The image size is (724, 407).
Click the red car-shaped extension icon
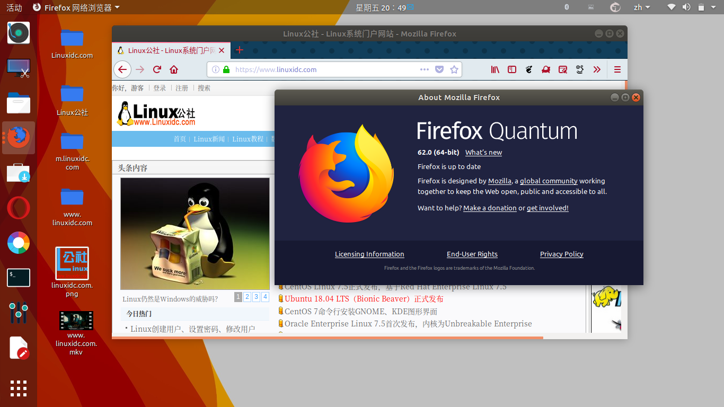[546, 69]
